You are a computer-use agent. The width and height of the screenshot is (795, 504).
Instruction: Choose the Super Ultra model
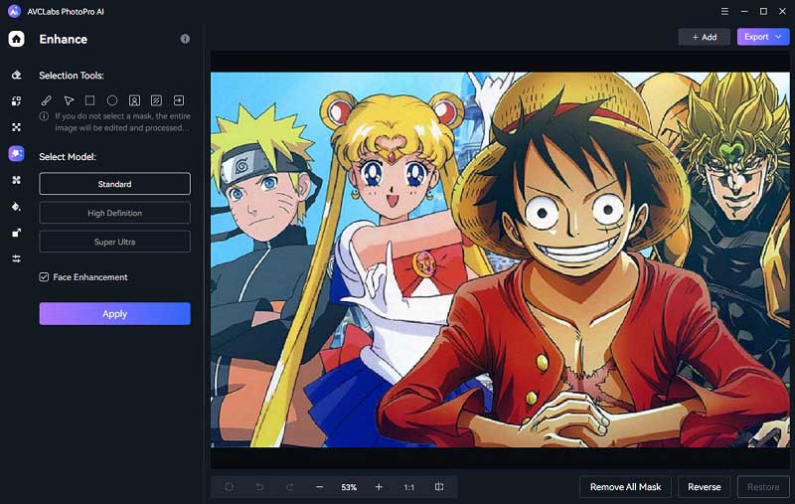tap(114, 242)
